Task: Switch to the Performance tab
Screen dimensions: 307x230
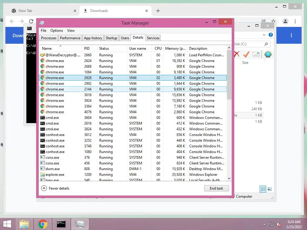Action: [x=70, y=38]
